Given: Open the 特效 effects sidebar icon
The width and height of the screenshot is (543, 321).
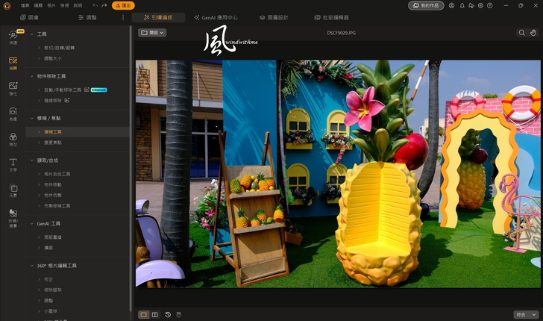Looking at the screenshot, I should (x=13, y=139).
